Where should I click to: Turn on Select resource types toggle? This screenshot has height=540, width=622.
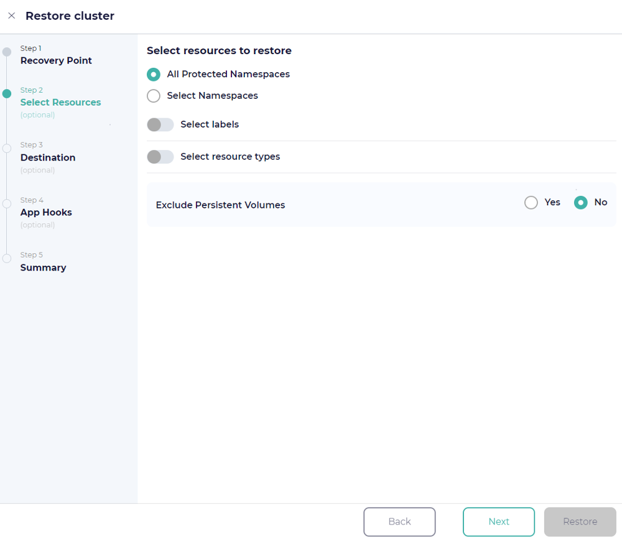click(x=160, y=157)
